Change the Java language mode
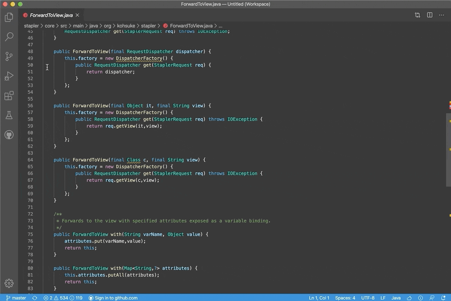This screenshot has height=301, width=451. coord(396,298)
